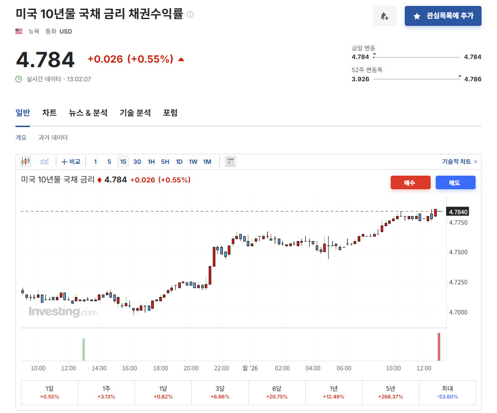
Task: Open the chart news/table icon
Action: 230,162
